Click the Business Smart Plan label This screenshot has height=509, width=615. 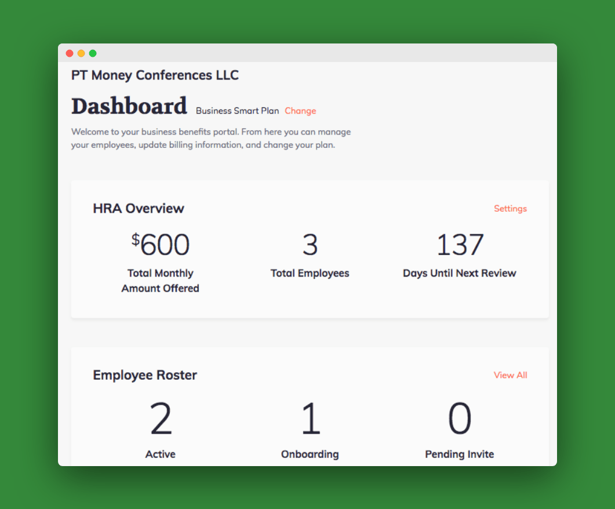point(237,111)
